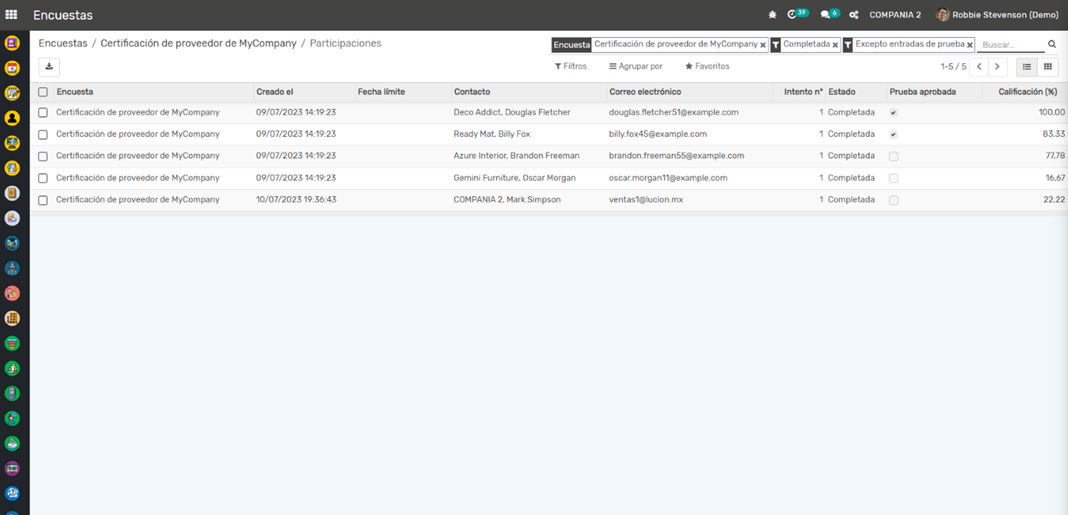Select the Mark Simpson row checkbox
Image resolution: width=1068 pixels, height=515 pixels.
(x=43, y=200)
